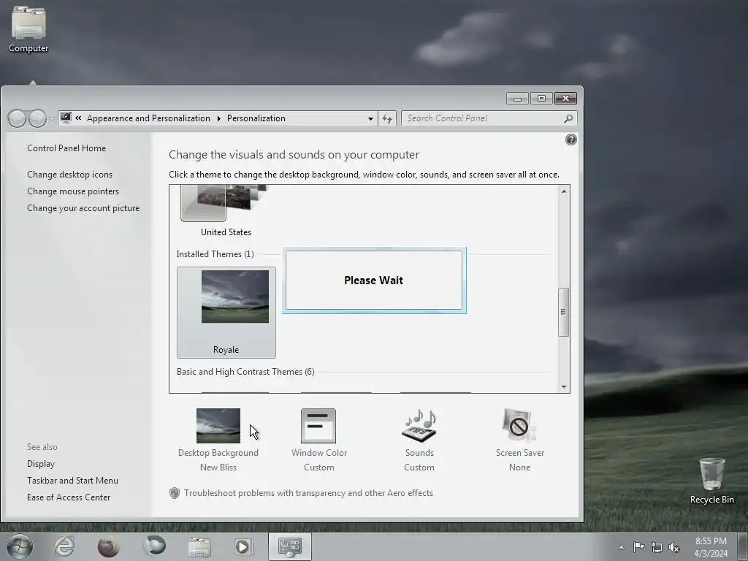Select the United States theme thumbnail
This screenshot has height=561, width=748.
[226, 204]
